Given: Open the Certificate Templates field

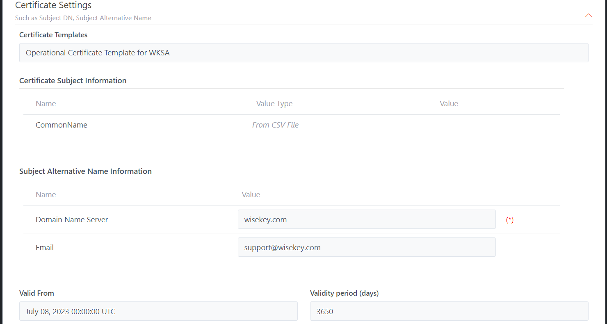Looking at the screenshot, I should click(303, 53).
